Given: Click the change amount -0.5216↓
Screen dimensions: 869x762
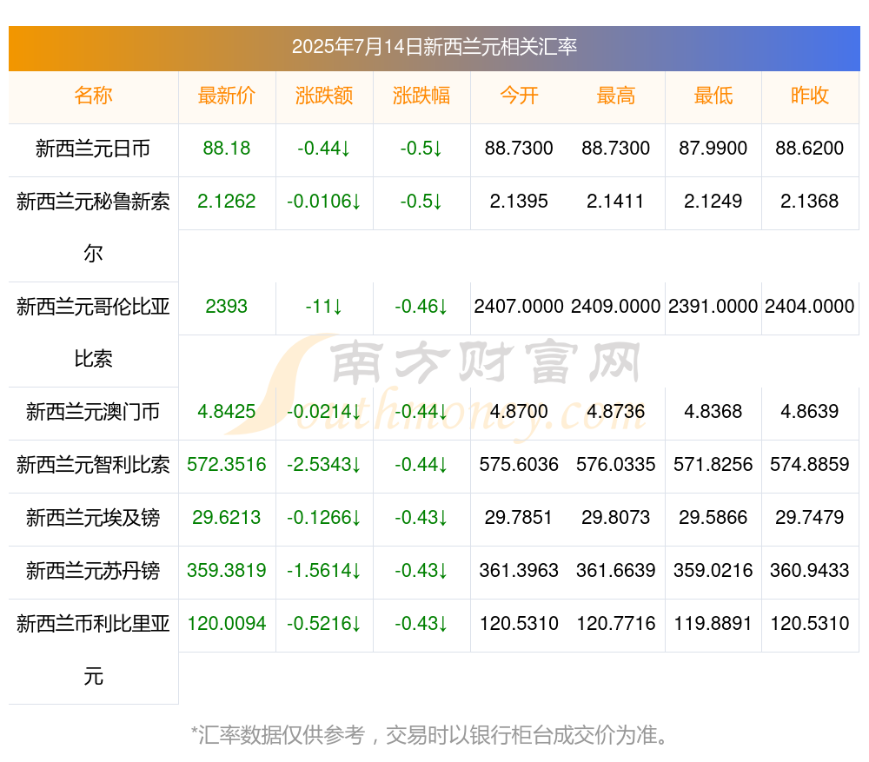Looking at the screenshot, I should [324, 624].
